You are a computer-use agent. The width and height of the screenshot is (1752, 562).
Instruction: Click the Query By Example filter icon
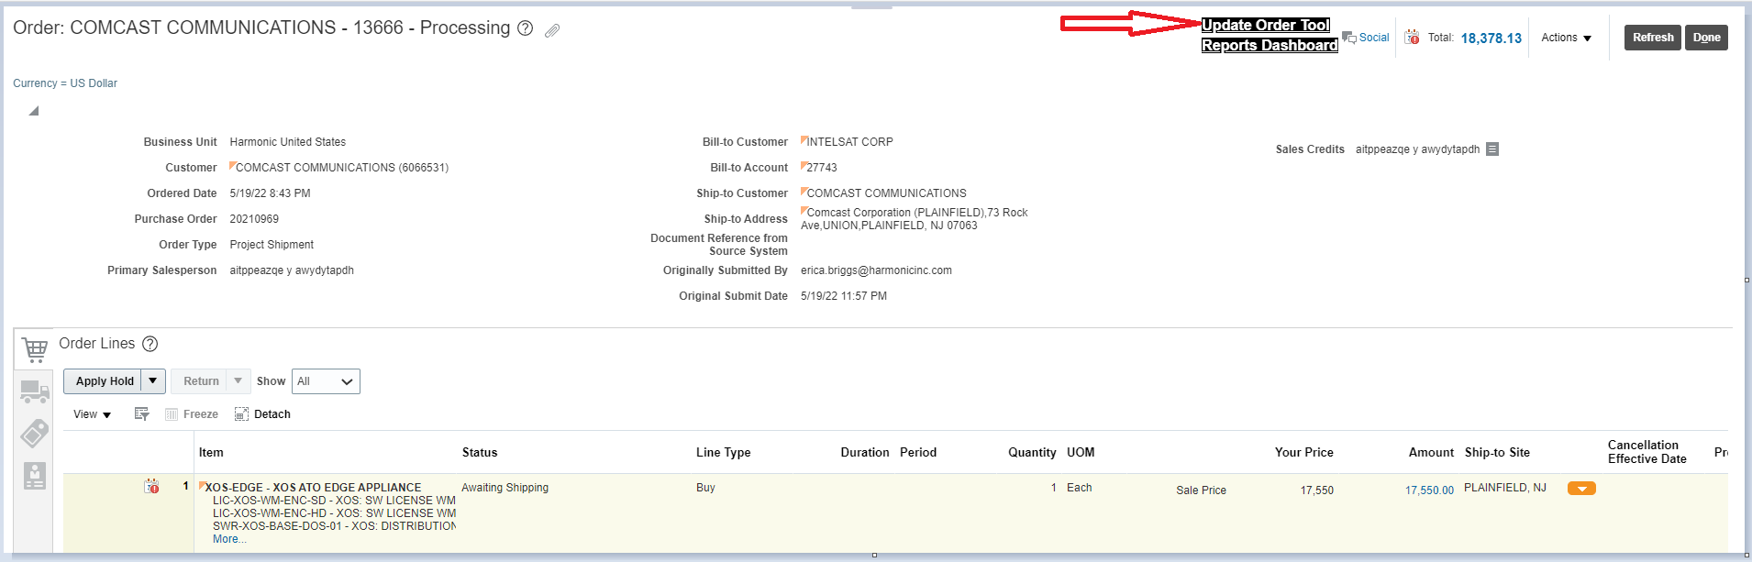[x=141, y=414]
